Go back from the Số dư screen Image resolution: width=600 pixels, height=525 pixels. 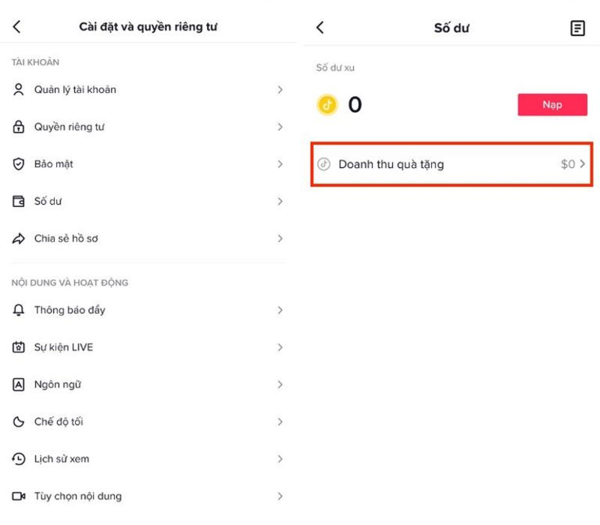click(320, 28)
